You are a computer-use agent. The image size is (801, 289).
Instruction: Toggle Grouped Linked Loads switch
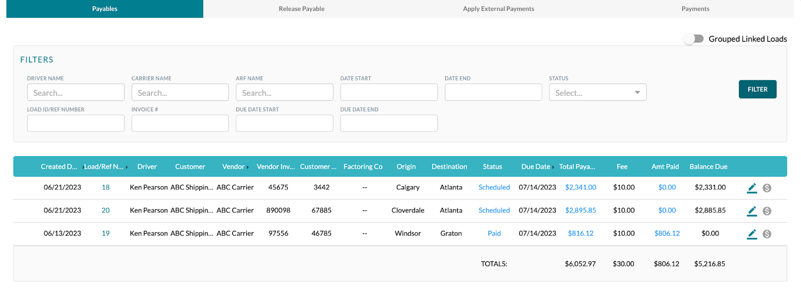pyautogui.click(x=694, y=39)
